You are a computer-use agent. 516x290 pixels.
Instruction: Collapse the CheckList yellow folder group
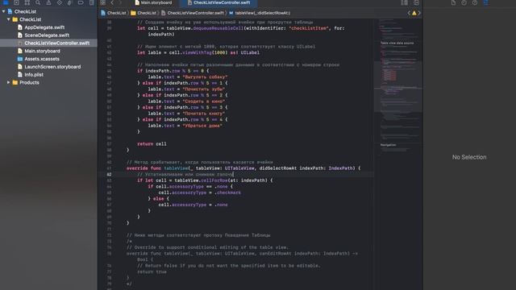(9, 19)
